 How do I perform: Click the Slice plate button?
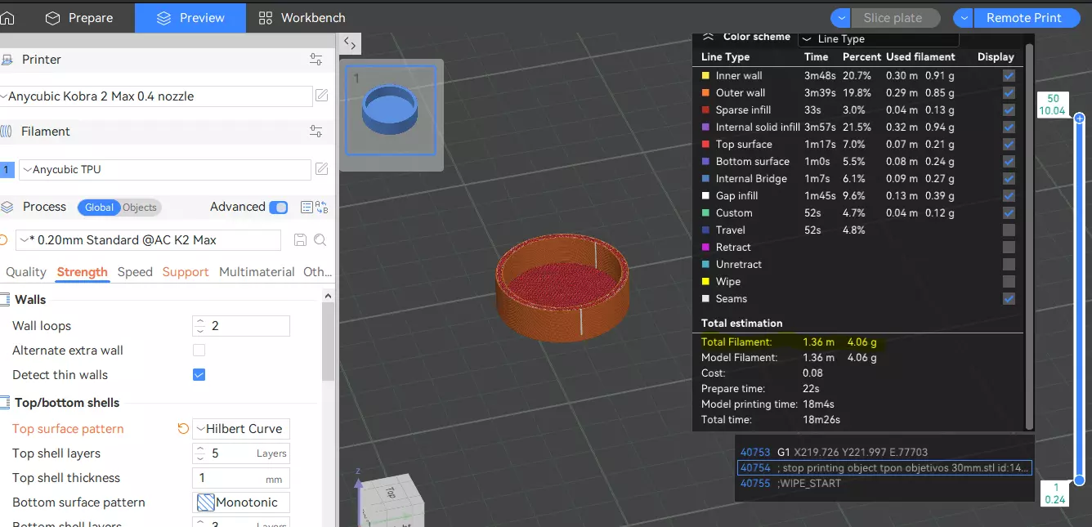(x=896, y=18)
